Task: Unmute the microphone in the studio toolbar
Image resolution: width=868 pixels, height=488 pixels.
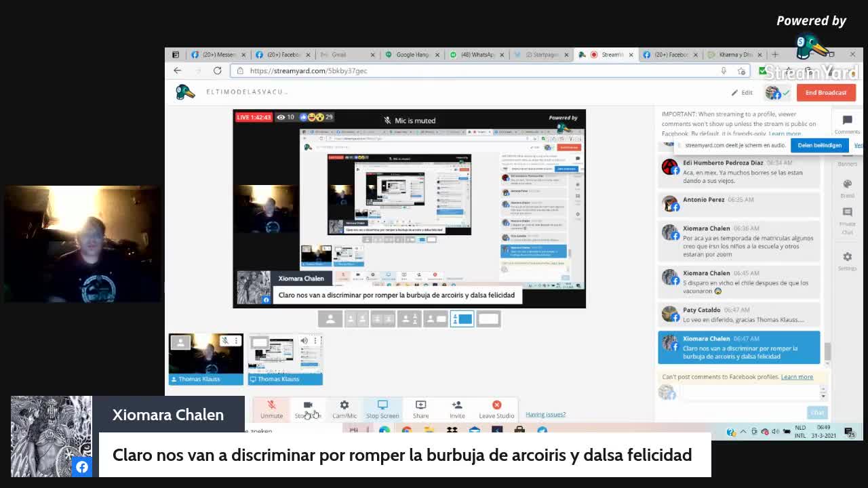Action: (271, 409)
